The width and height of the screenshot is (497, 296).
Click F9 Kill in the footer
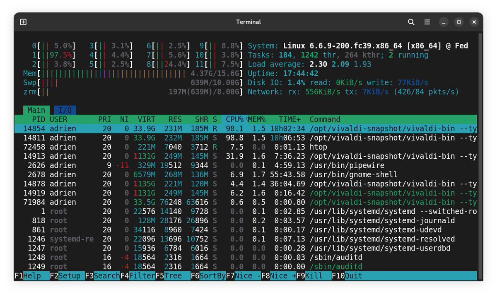[314, 276]
